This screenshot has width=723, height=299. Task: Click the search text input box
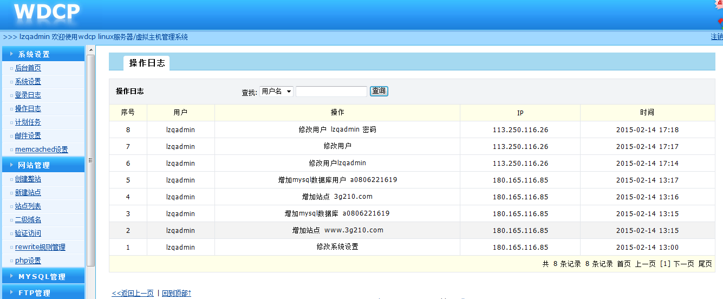[331, 92]
